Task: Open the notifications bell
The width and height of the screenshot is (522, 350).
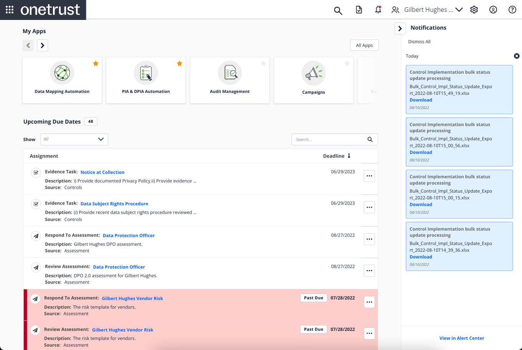Action: [x=378, y=10]
